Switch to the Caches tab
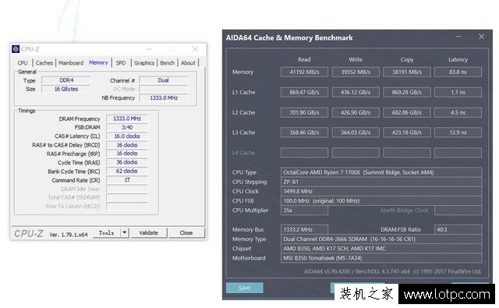The width and height of the screenshot is (499, 308). 44,63
